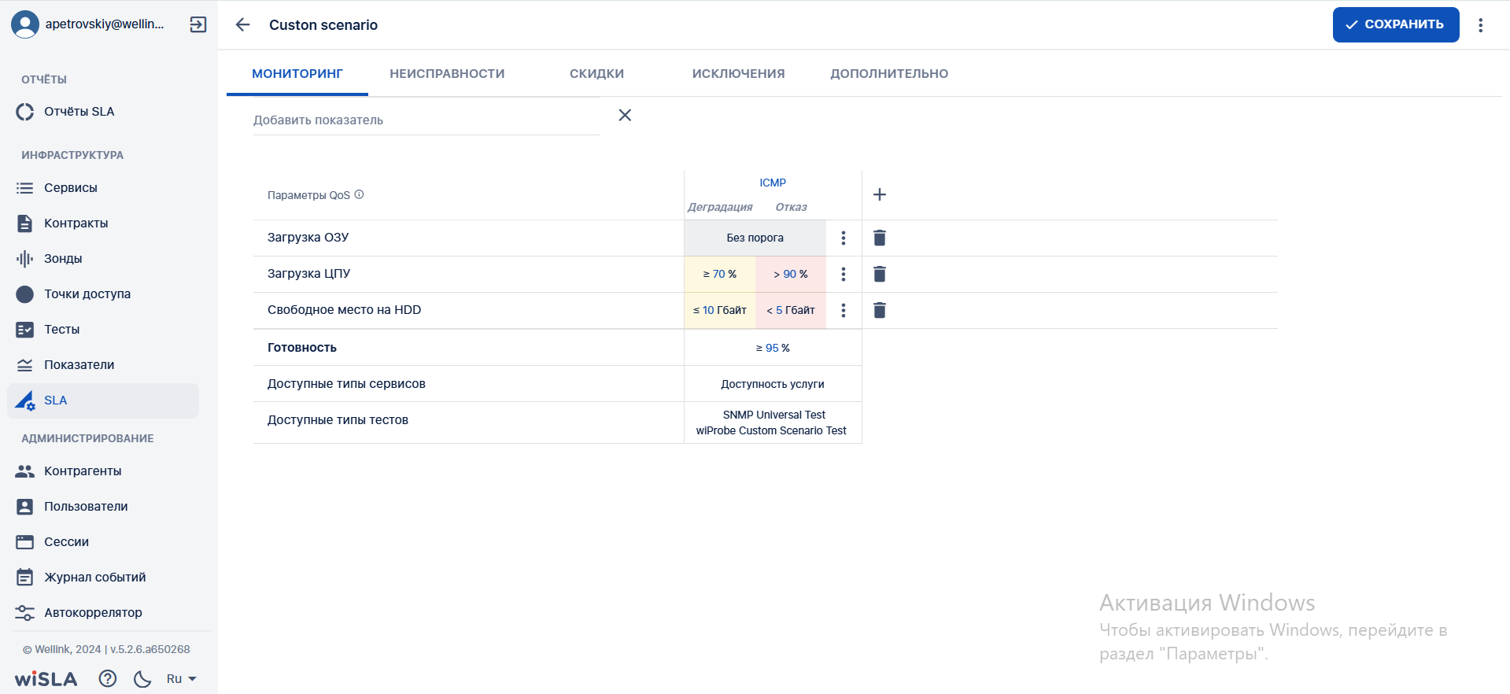This screenshot has width=1510, height=694.
Task: Click the Добавить показатель input field
Action: coord(426,120)
